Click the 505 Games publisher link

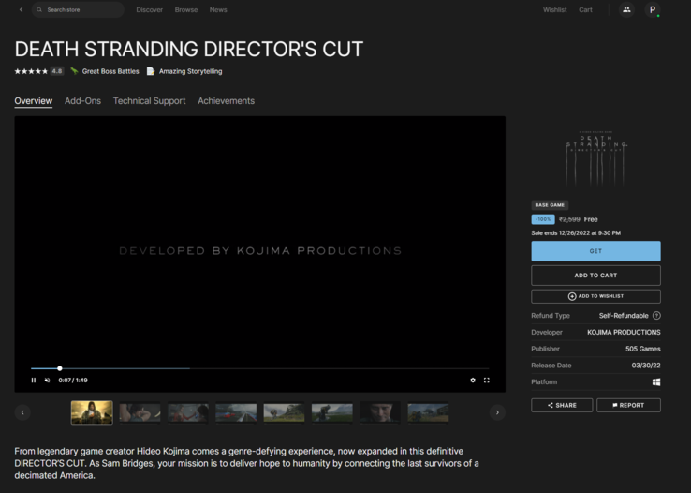point(643,349)
